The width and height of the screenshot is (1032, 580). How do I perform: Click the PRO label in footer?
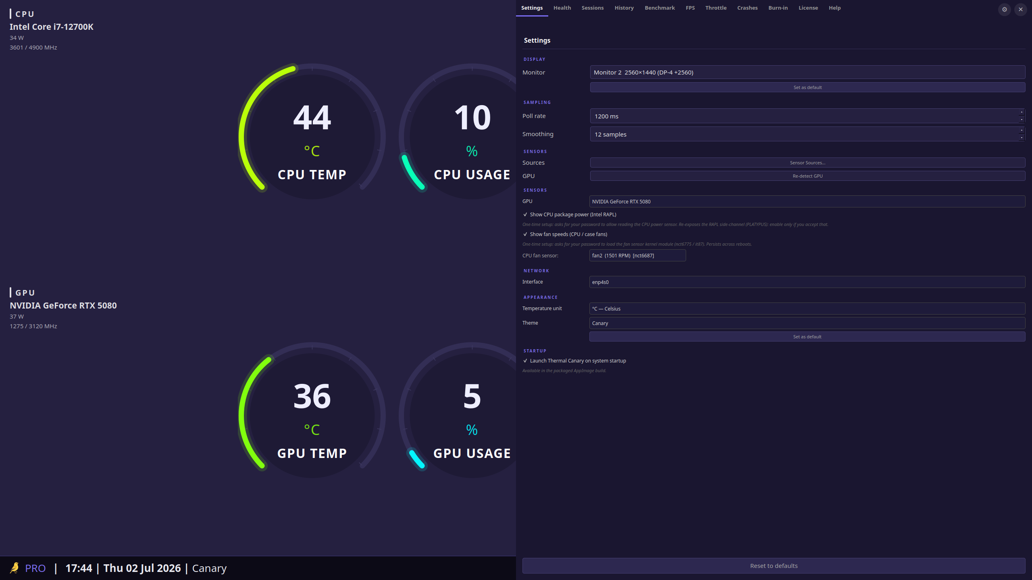[35, 568]
